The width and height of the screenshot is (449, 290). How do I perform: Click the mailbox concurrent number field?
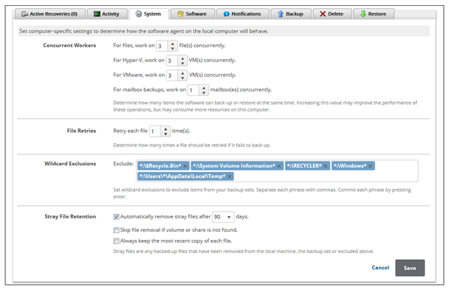point(193,90)
